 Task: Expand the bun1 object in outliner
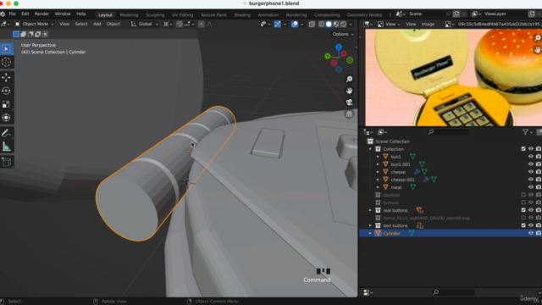(378, 157)
